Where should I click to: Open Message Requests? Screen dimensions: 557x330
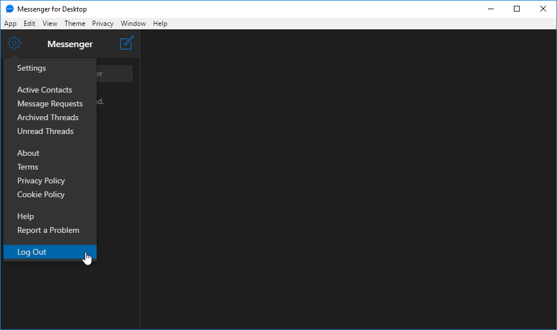50,103
